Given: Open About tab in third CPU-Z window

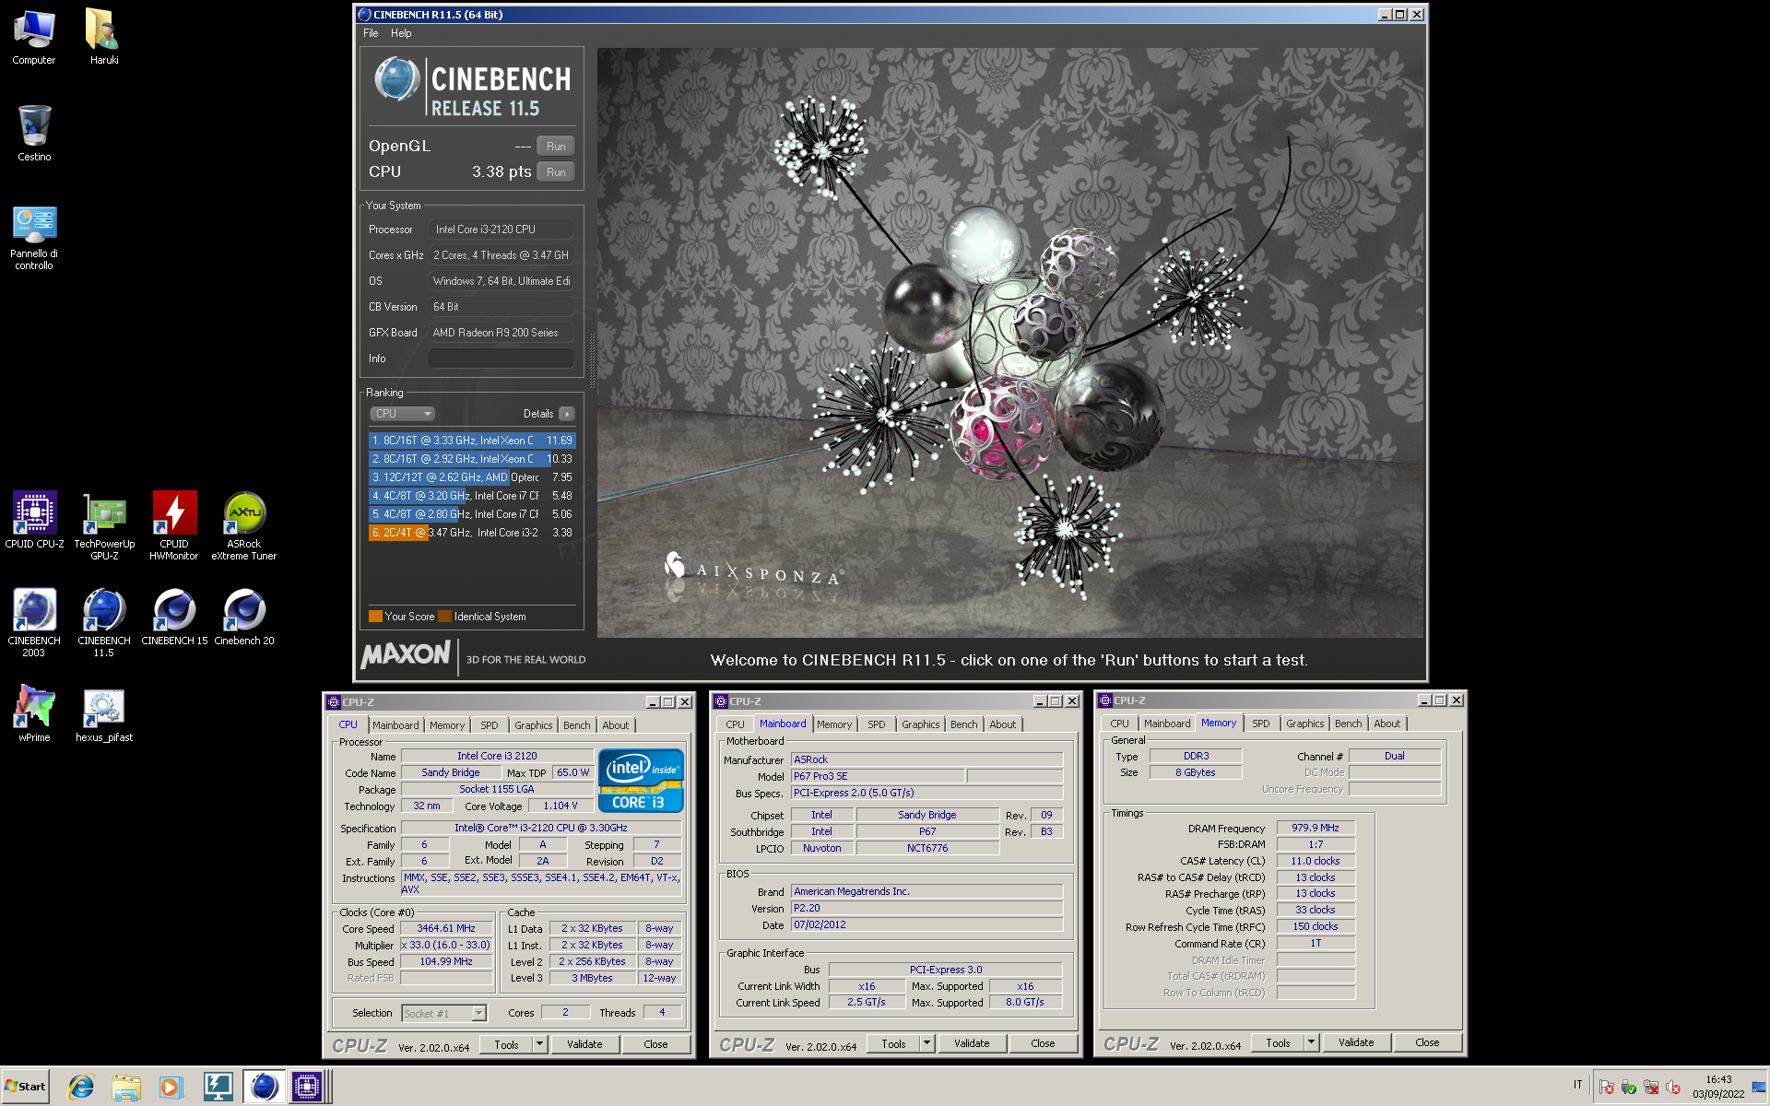Looking at the screenshot, I should pyautogui.click(x=1386, y=724).
